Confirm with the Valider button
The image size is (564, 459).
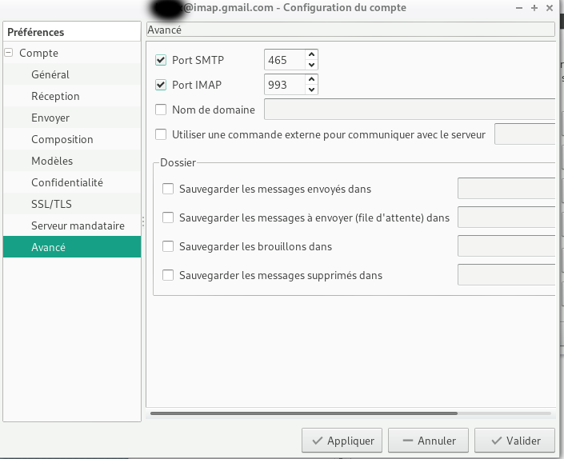tap(514, 441)
